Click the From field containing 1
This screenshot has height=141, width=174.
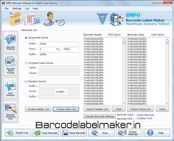click(47, 49)
